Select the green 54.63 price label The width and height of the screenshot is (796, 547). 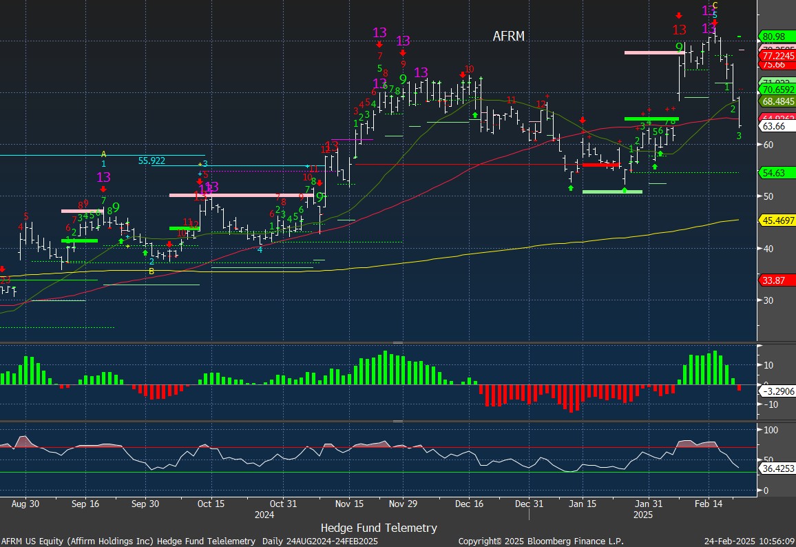point(776,173)
